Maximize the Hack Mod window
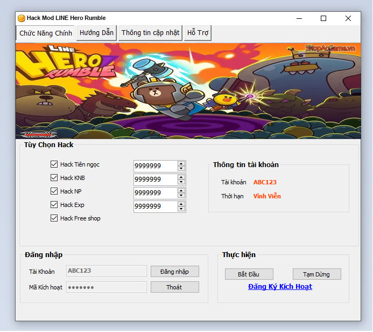The height and width of the screenshot is (332, 373). click(x=323, y=18)
